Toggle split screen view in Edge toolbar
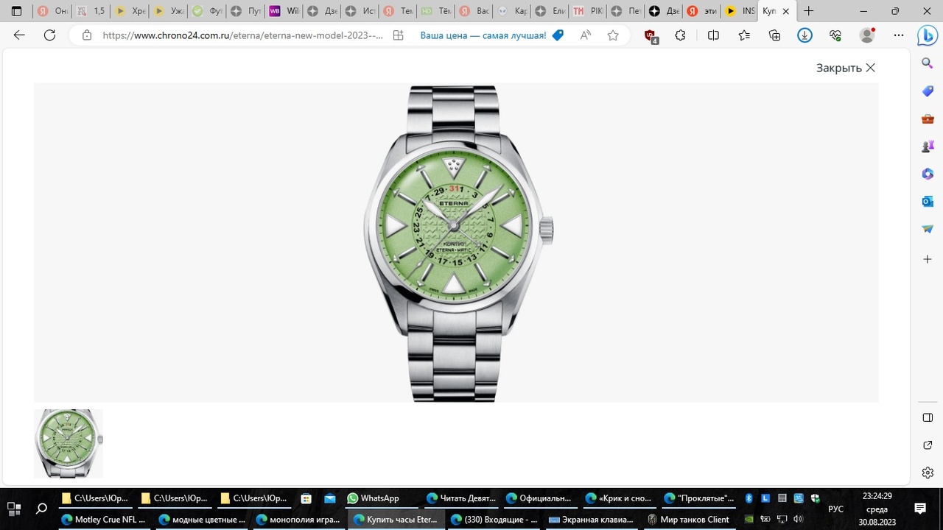 [x=713, y=35]
